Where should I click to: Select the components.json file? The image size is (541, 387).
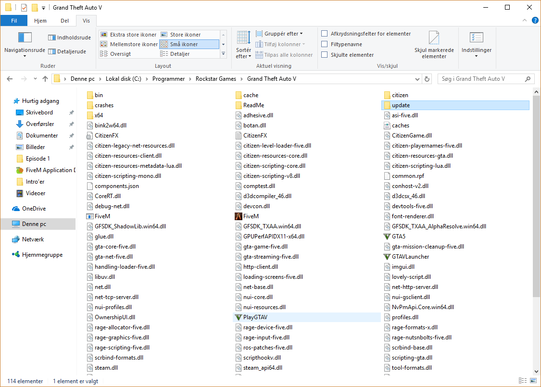113,186
